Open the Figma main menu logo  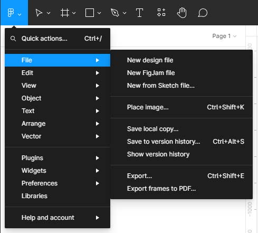11,13
